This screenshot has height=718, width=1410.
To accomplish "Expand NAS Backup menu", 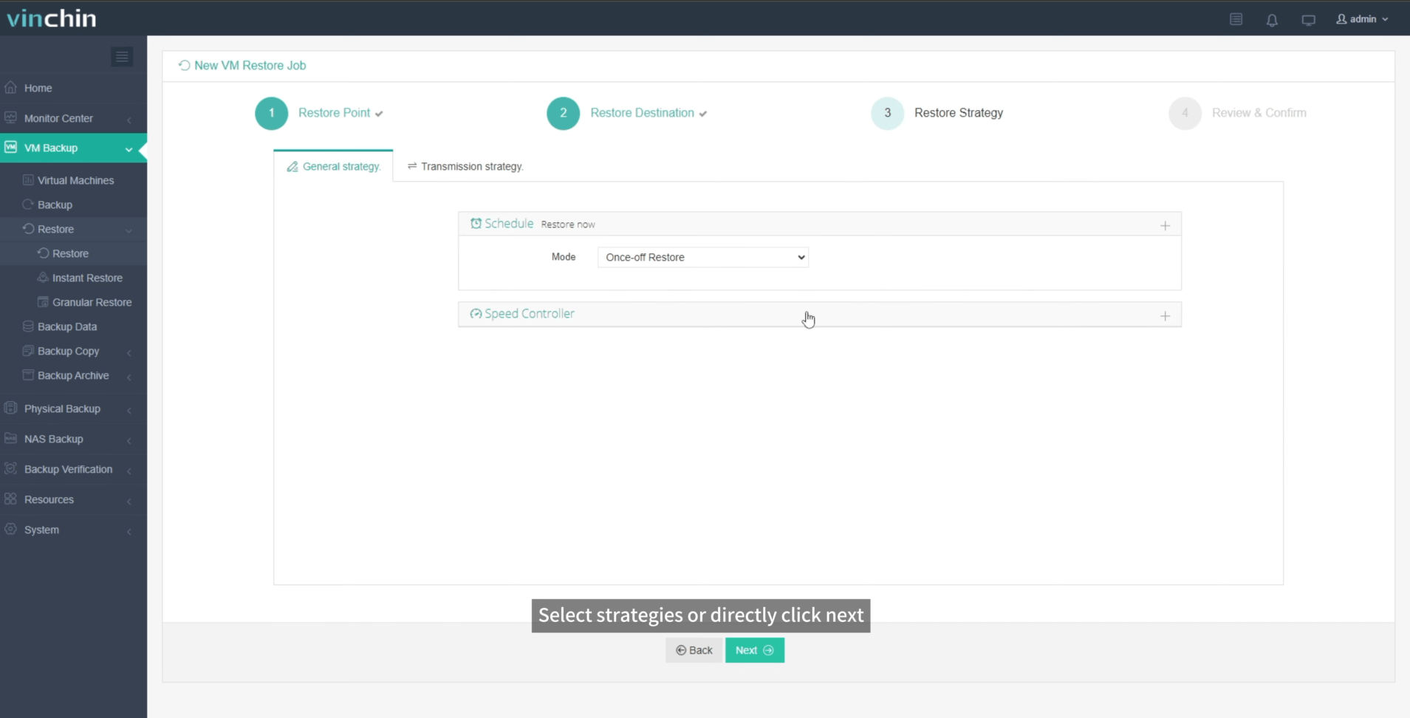I will coord(73,439).
